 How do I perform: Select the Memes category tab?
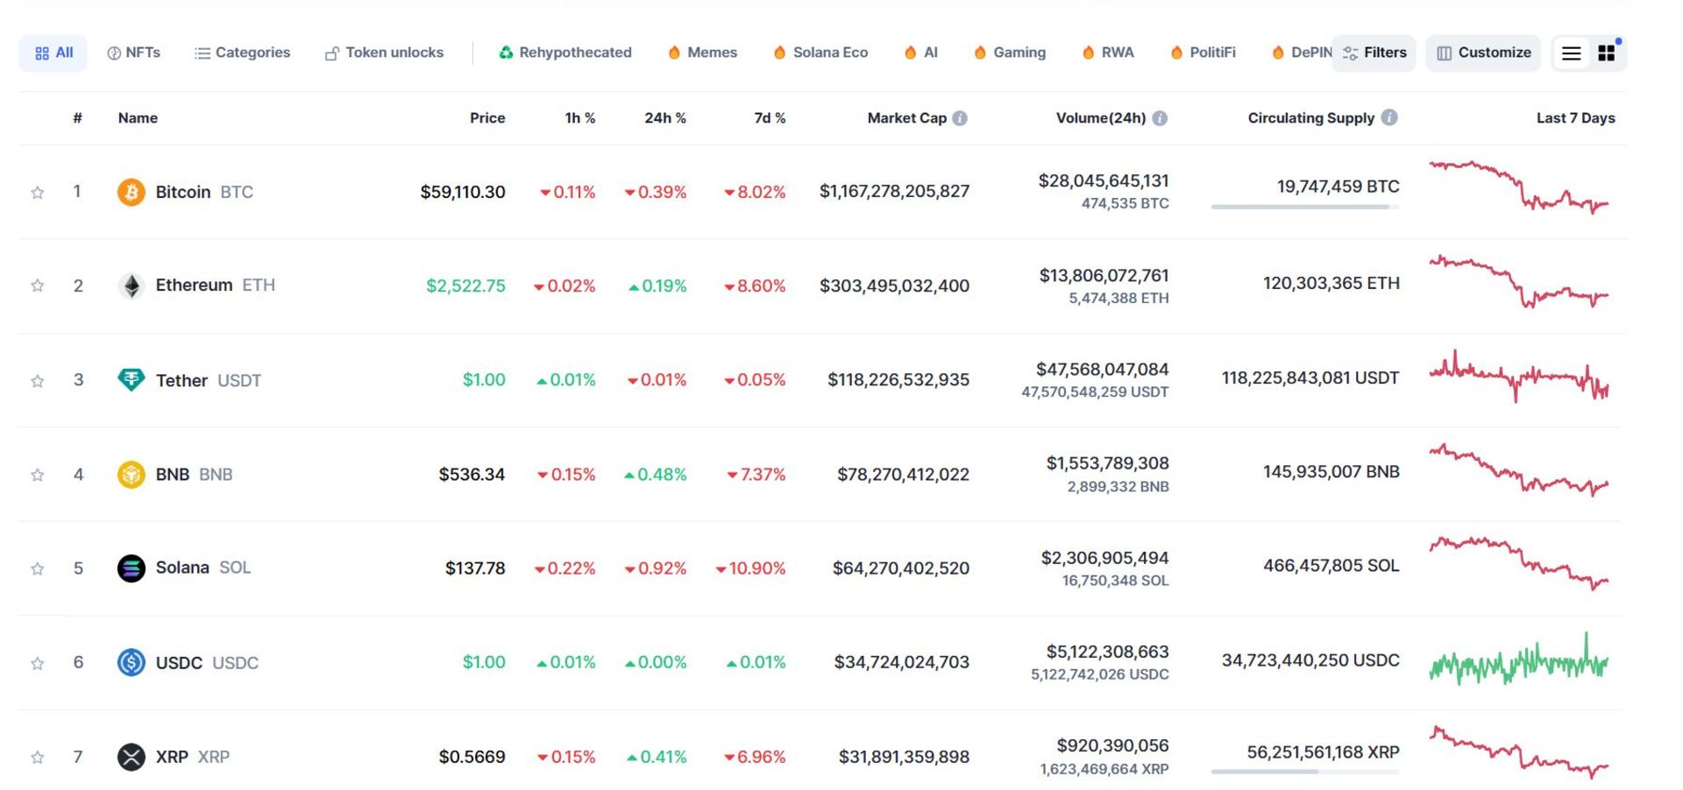click(702, 53)
